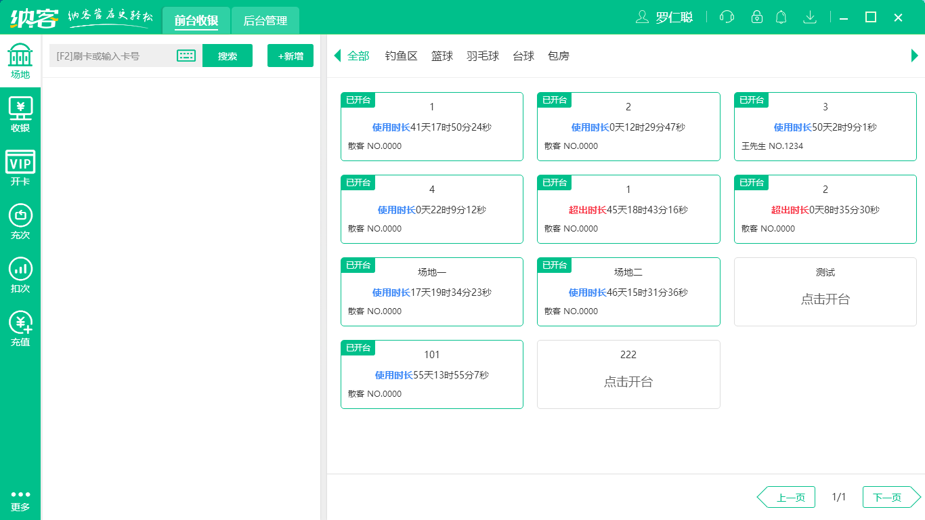The height and width of the screenshot is (520, 925).
Task: Select the 场地 venue icon in sidebar
Action: (x=20, y=61)
